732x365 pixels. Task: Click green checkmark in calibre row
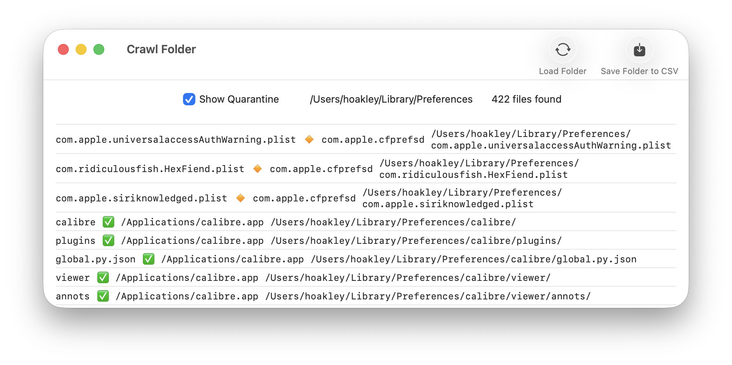pyautogui.click(x=108, y=222)
